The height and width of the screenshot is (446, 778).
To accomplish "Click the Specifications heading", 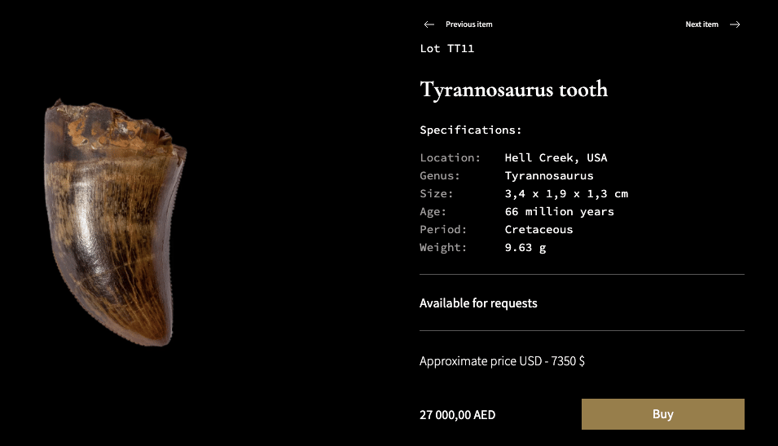I will [470, 130].
